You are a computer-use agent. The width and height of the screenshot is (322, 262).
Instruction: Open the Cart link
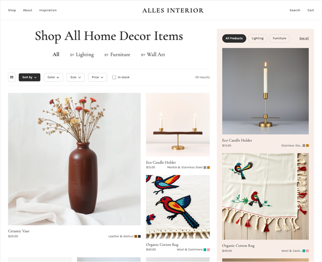click(x=310, y=10)
